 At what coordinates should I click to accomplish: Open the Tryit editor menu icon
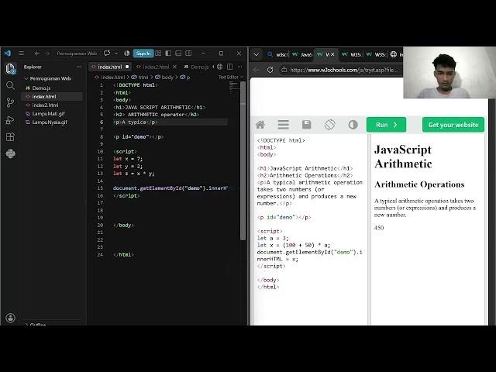click(x=284, y=125)
